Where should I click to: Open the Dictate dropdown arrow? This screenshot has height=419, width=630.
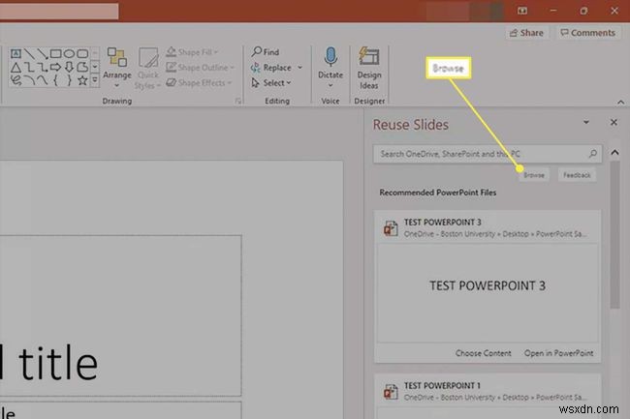point(331,85)
